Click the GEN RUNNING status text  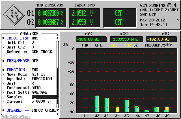point(152,5)
